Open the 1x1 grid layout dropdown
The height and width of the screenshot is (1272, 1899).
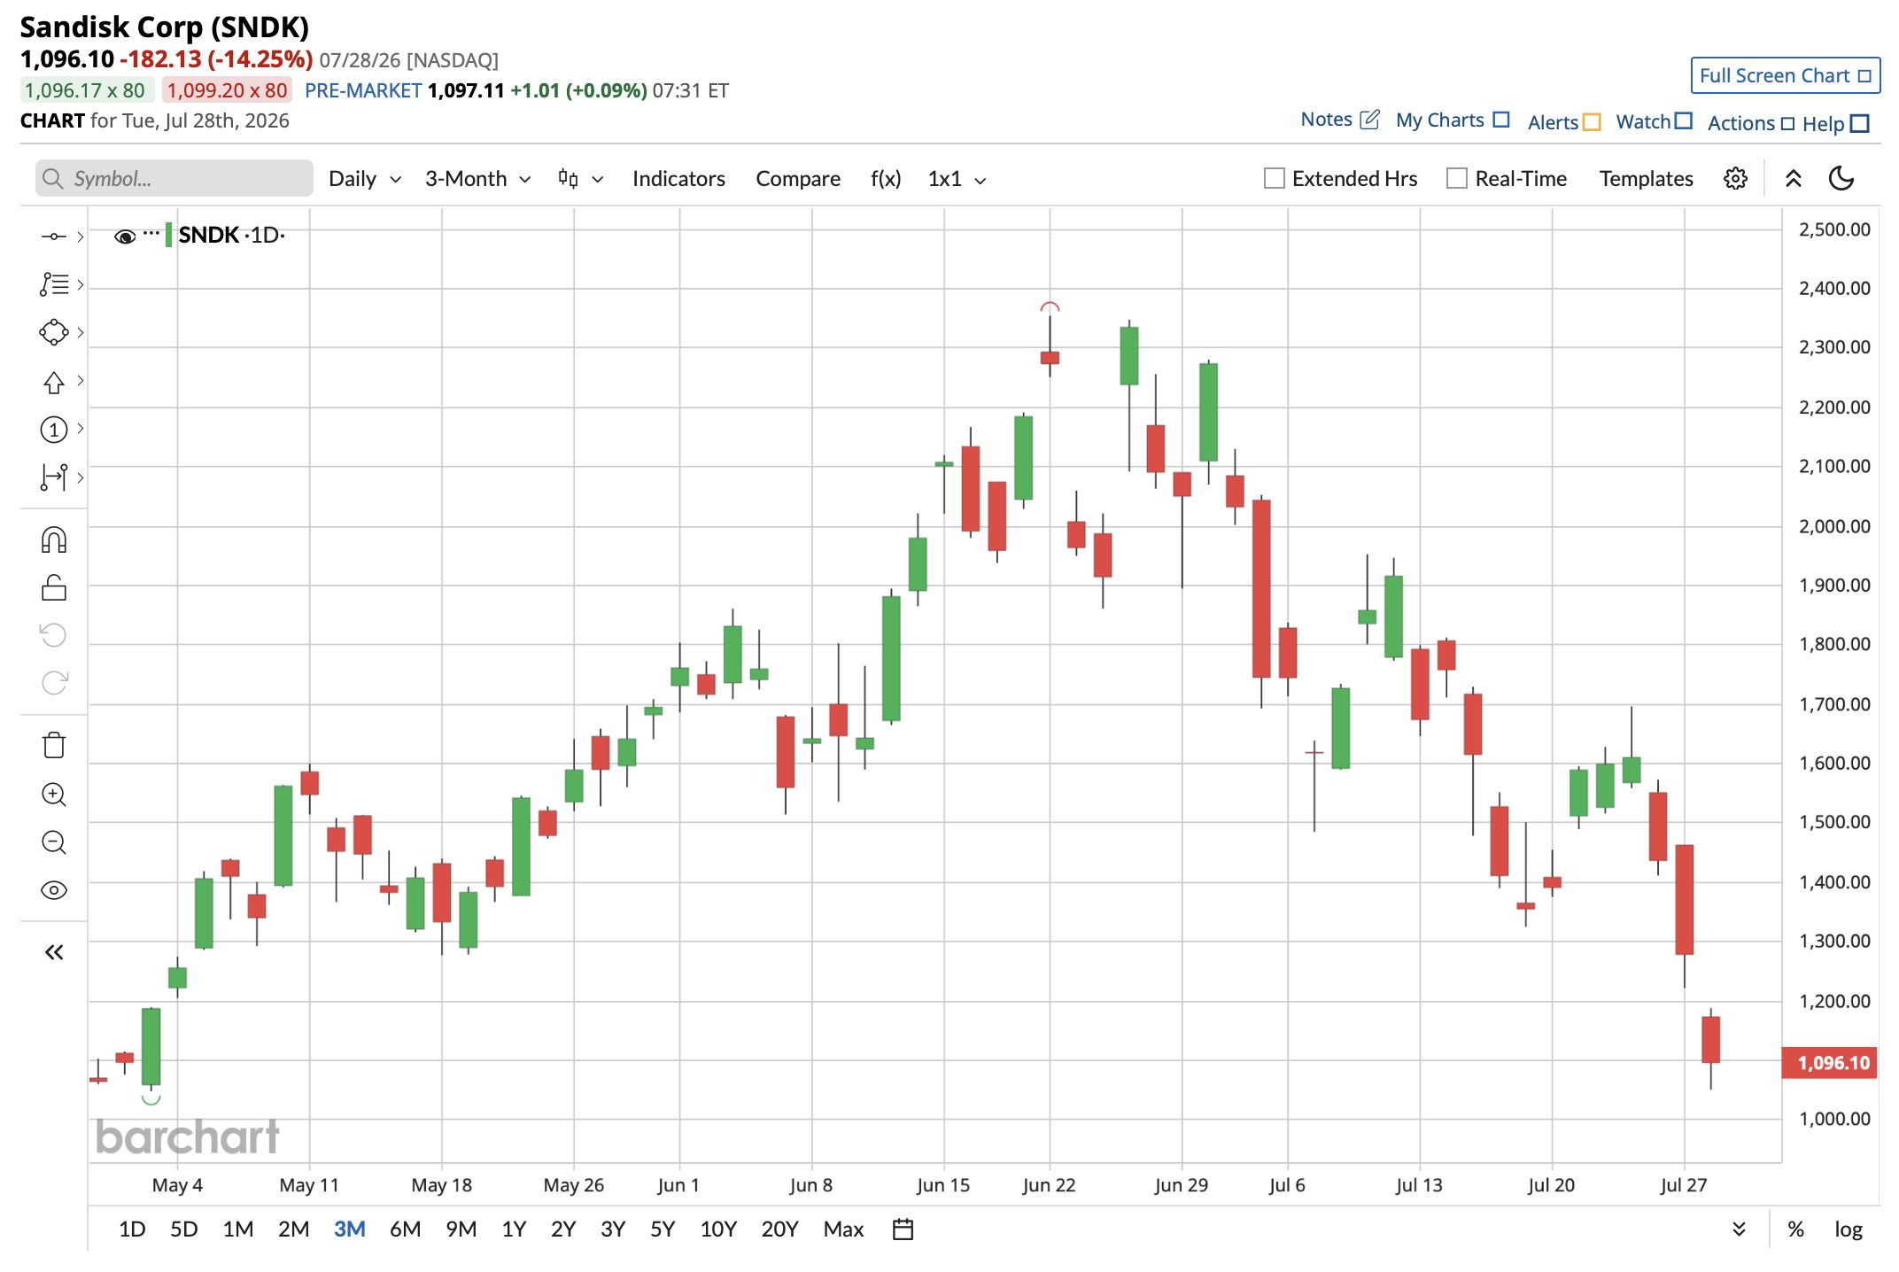pos(957,179)
